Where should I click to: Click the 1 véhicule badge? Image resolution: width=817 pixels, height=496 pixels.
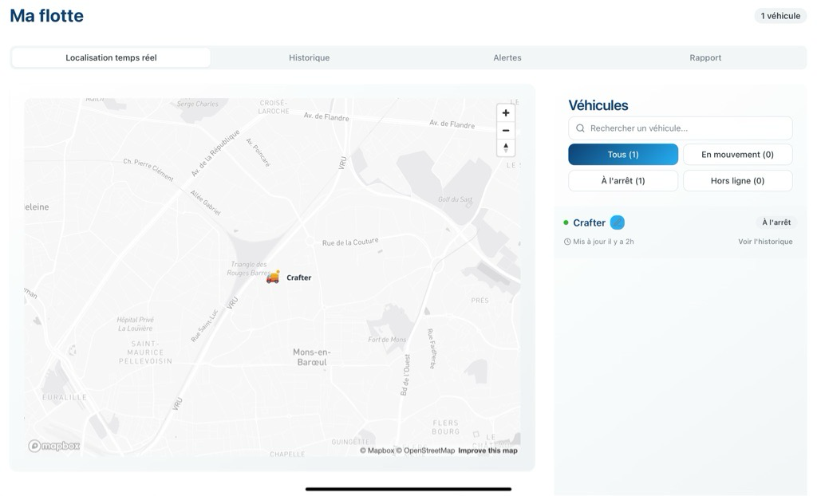(780, 16)
